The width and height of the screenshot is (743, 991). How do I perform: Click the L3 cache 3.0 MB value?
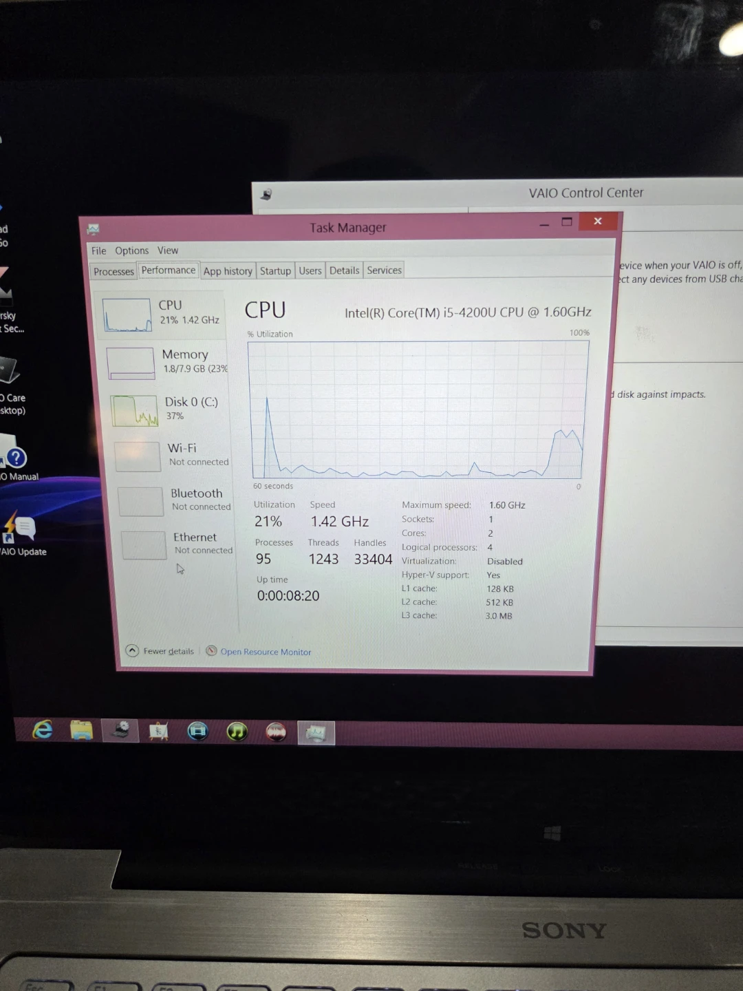click(x=499, y=616)
